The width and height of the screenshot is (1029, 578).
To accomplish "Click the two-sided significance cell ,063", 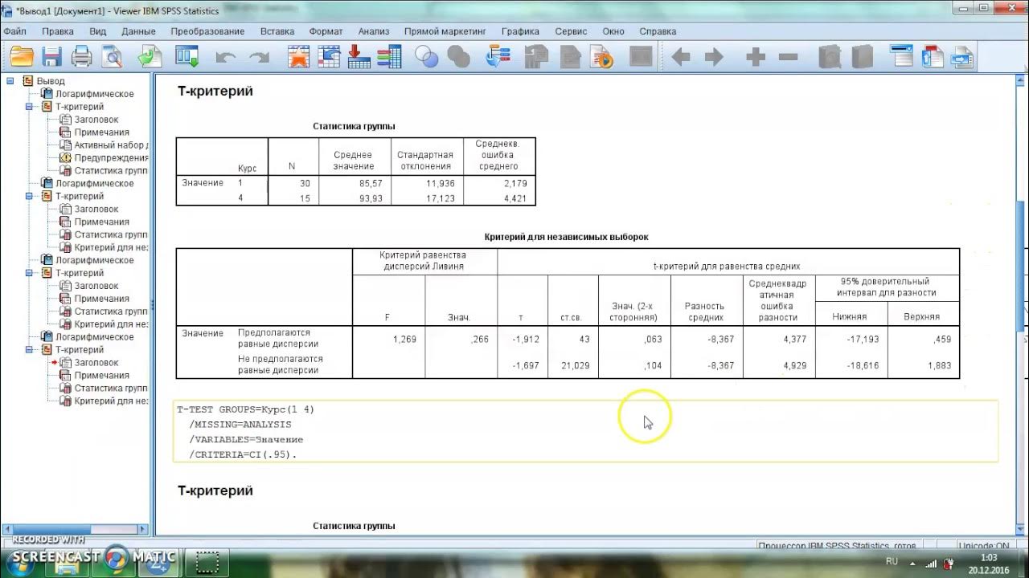I will [x=654, y=340].
